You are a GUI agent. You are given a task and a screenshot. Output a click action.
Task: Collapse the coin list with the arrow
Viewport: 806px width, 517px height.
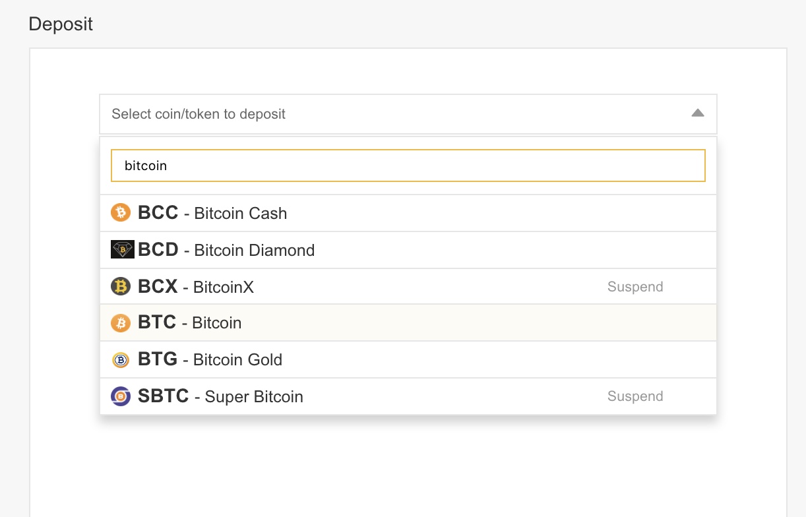coord(698,113)
